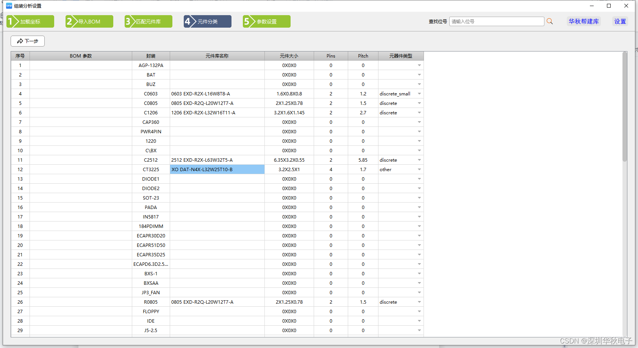Open type dropdown for SOT-23 row
The width and height of the screenshot is (638, 348).
[x=419, y=198]
